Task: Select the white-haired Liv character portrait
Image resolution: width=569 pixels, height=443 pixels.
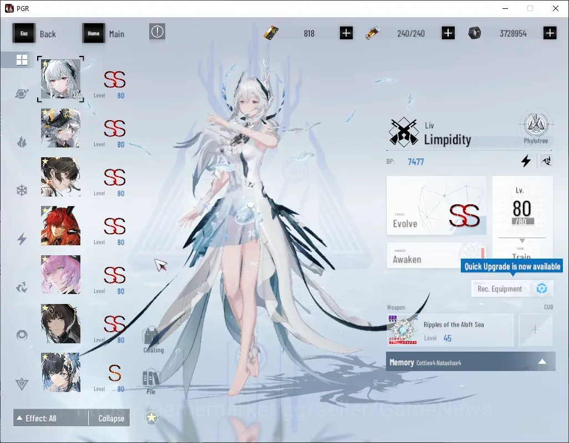Action: point(60,79)
